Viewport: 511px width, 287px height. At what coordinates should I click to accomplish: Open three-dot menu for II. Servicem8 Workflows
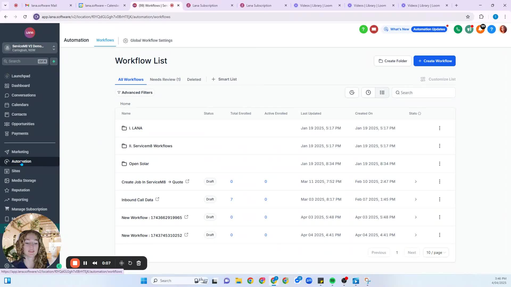pos(440,146)
